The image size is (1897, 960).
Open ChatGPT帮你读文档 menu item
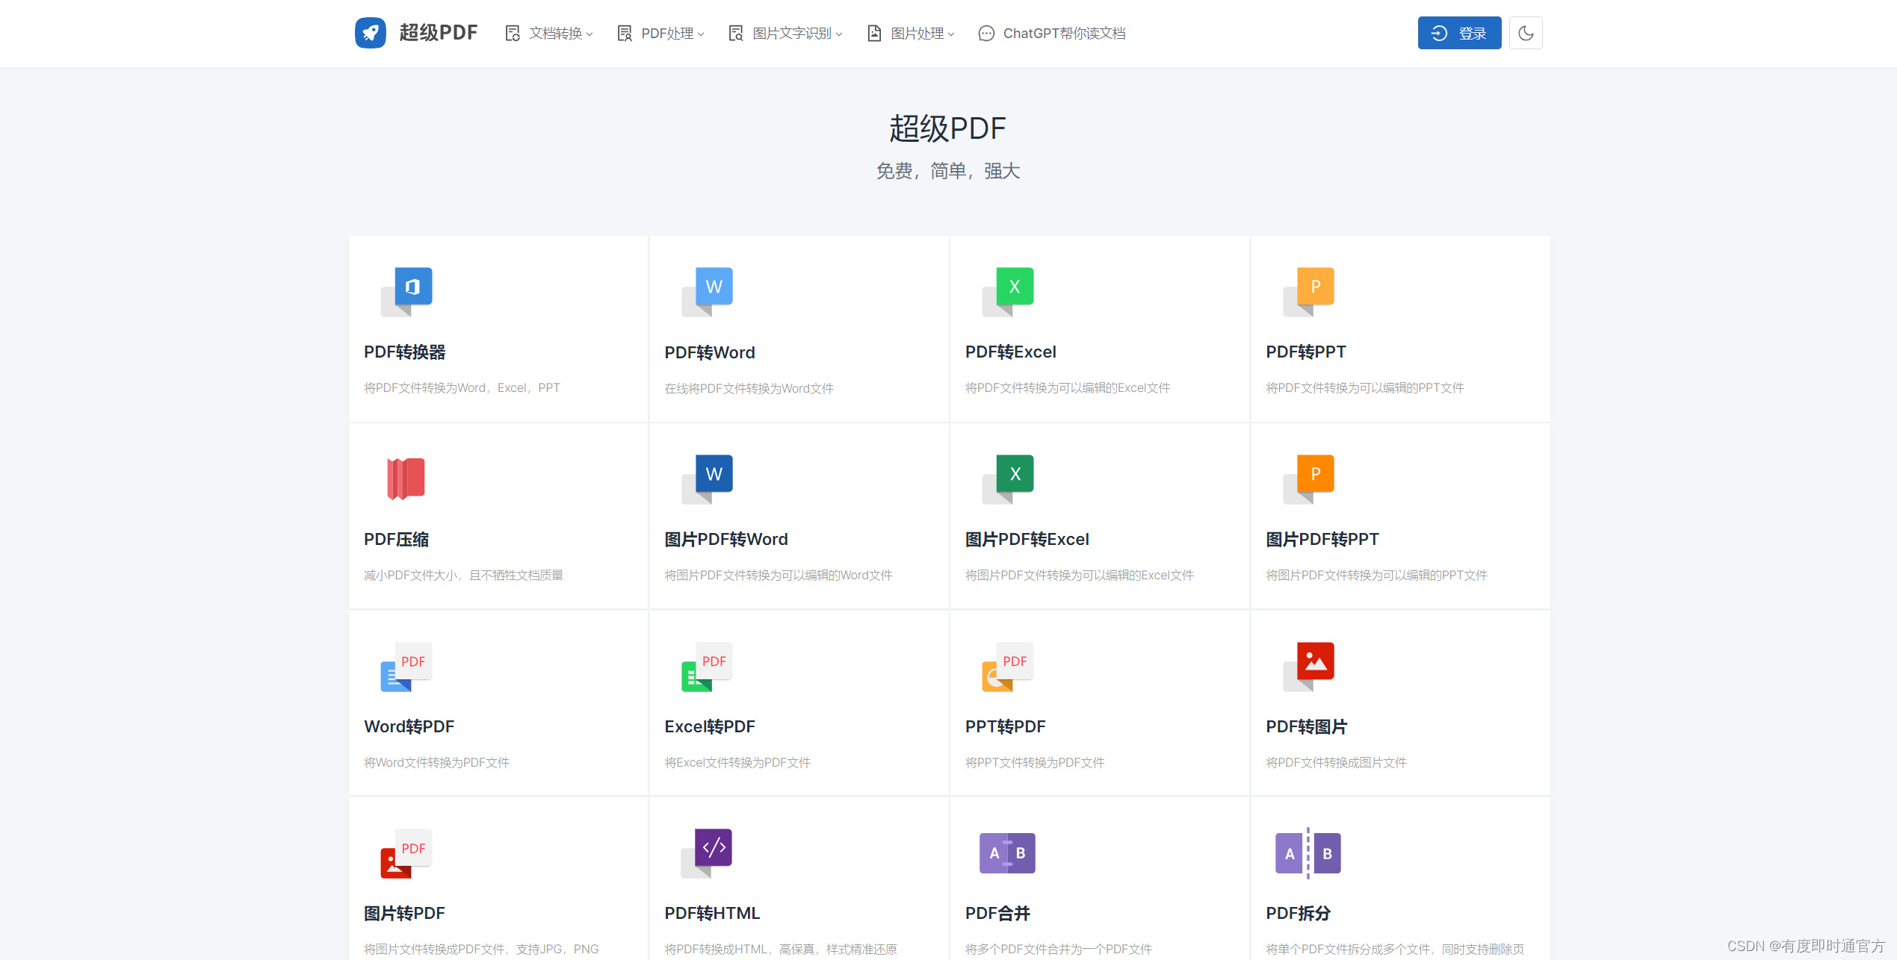(x=1052, y=34)
